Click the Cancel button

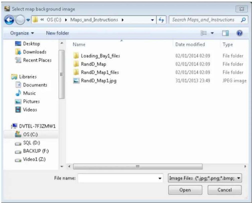click(224, 190)
